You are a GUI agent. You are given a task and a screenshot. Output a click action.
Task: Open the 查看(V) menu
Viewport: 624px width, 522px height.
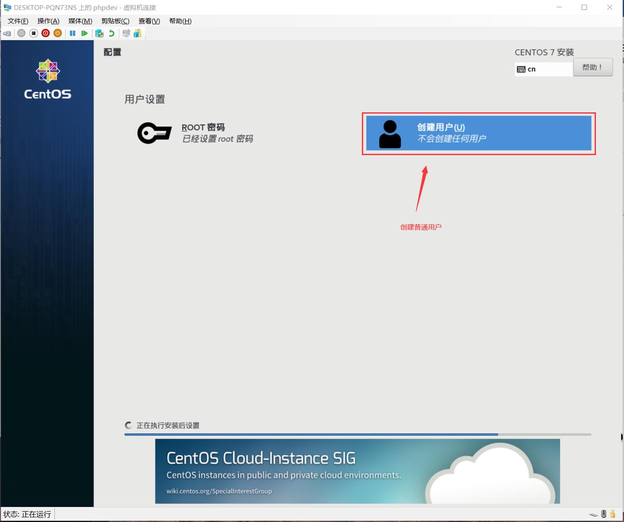click(x=149, y=21)
